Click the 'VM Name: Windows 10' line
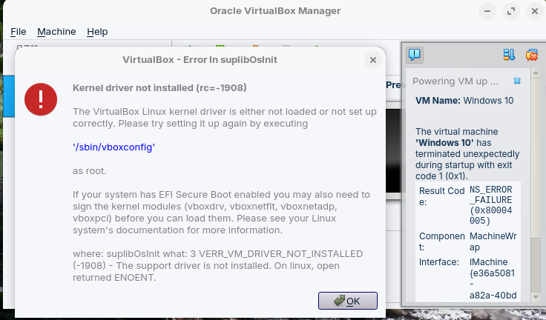 point(464,101)
